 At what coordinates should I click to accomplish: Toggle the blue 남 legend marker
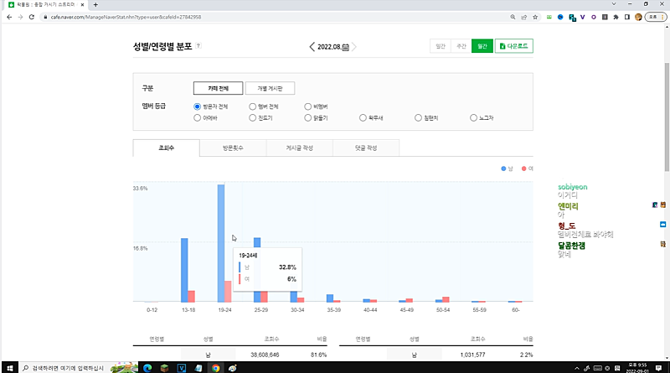[502, 168]
